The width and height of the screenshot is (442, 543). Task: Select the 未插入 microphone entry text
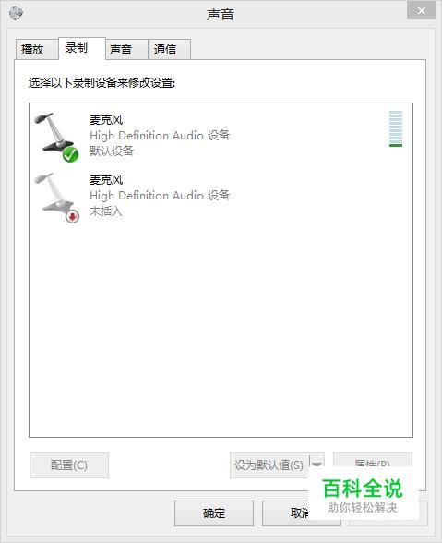pos(106,211)
